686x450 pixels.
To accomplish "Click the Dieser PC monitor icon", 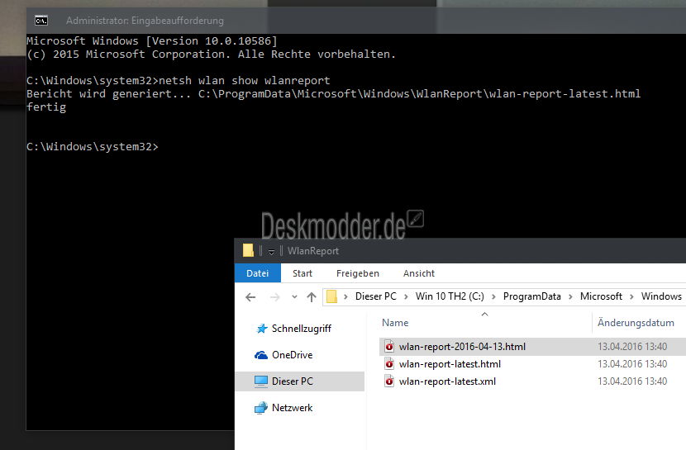I will (x=261, y=381).
